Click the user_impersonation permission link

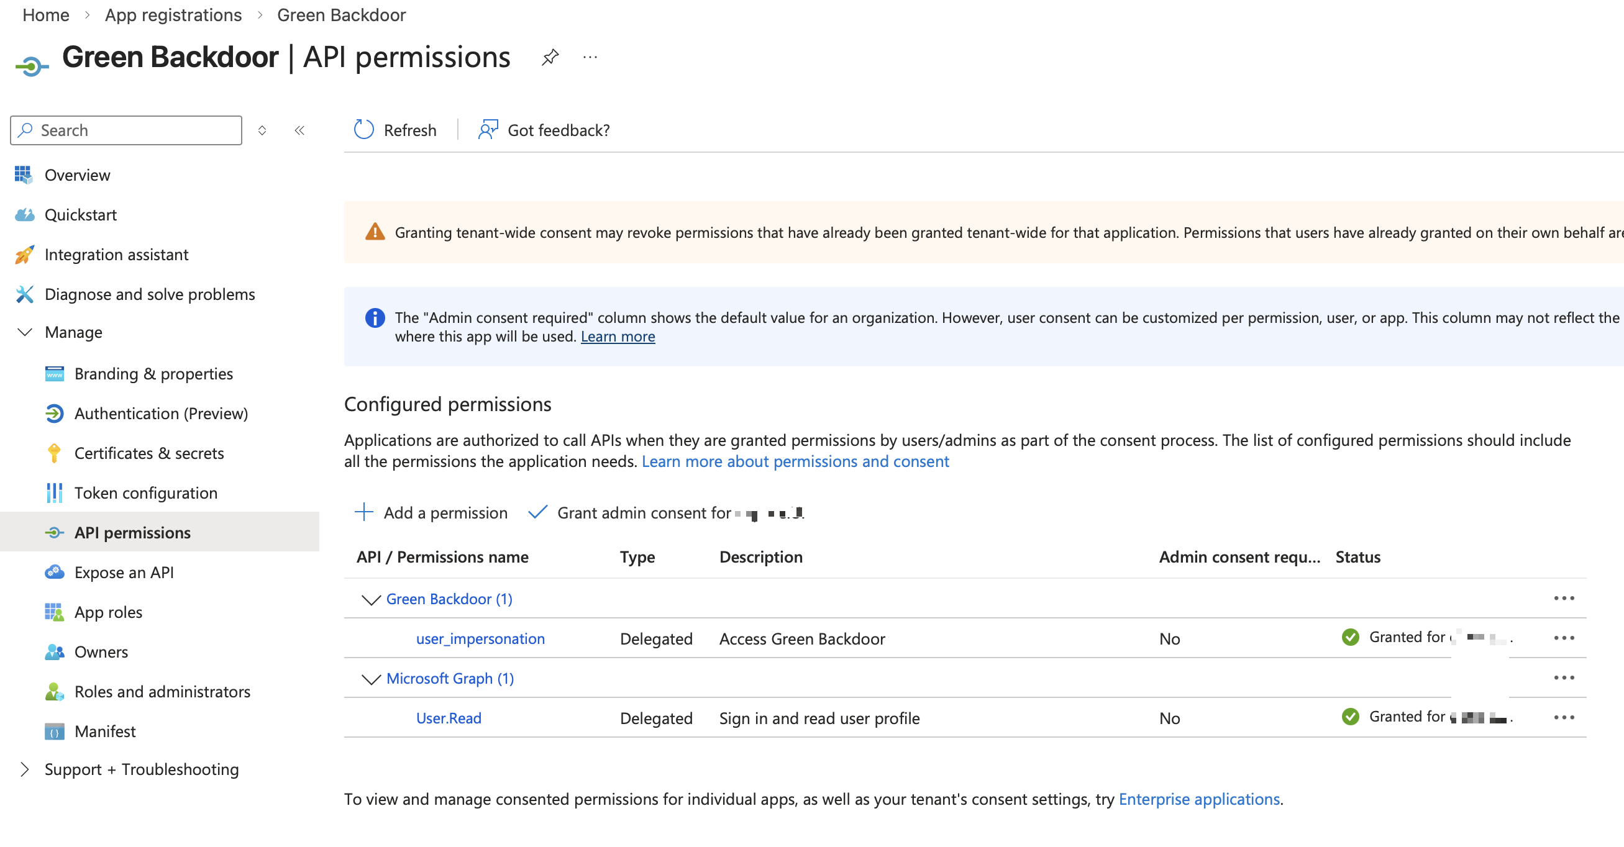tap(480, 638)
